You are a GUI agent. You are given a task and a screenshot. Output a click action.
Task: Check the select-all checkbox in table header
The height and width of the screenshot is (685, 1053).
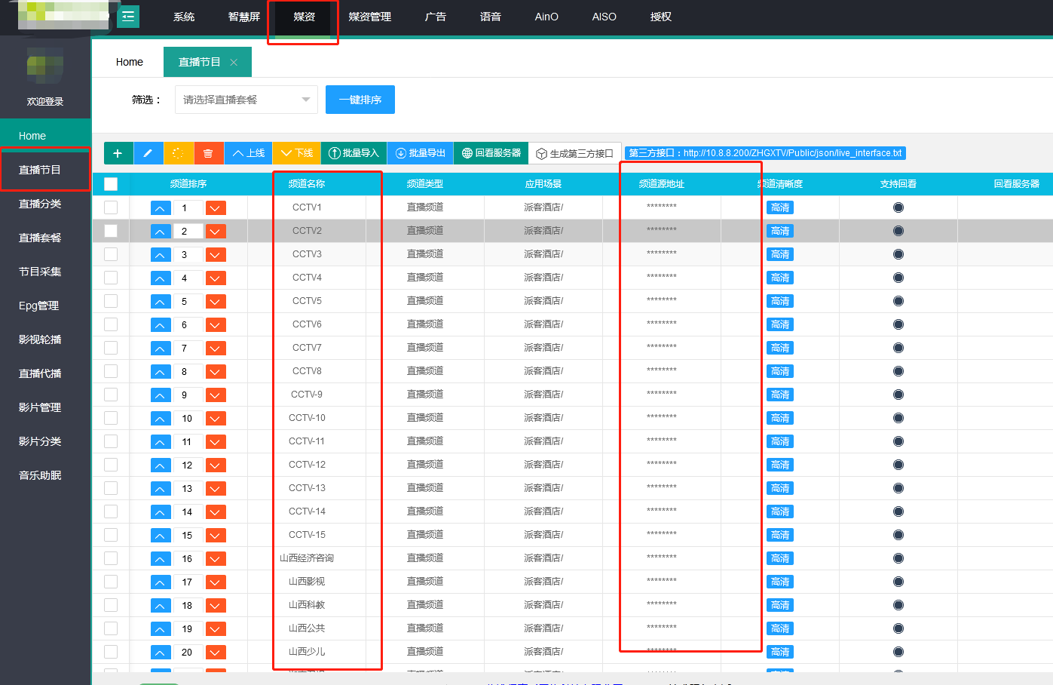point(111,184)
